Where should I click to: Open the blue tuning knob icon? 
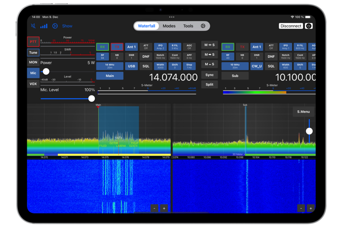pos(55,26)
